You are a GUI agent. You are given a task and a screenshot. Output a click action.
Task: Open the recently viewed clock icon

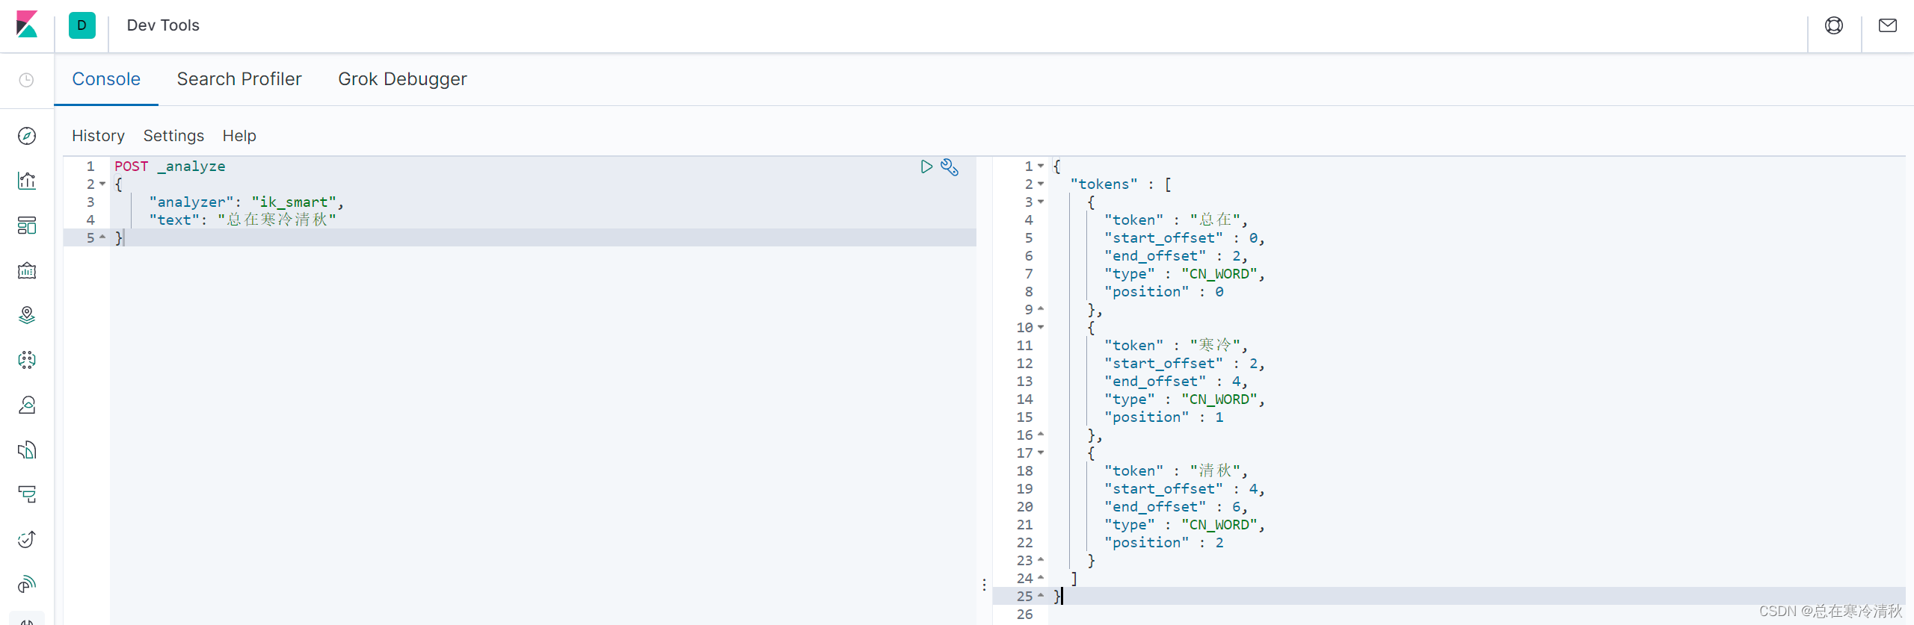pos(26,80)
